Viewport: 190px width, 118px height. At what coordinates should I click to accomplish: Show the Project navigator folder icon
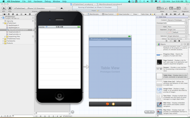pyautogui.click(x=4, y=14)
